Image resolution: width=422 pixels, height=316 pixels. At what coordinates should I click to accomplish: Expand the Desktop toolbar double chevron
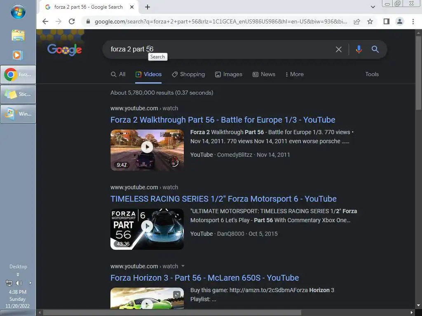coord(18,274)
